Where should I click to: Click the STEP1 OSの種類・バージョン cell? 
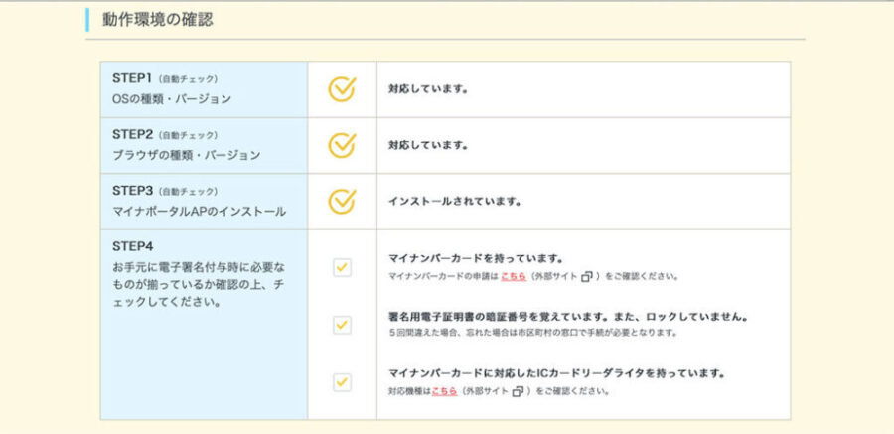(x=204, y=89)
